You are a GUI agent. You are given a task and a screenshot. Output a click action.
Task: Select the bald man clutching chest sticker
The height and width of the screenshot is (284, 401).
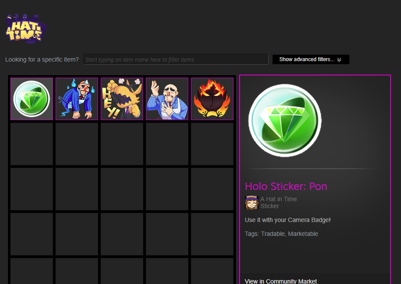click(167, 99)
